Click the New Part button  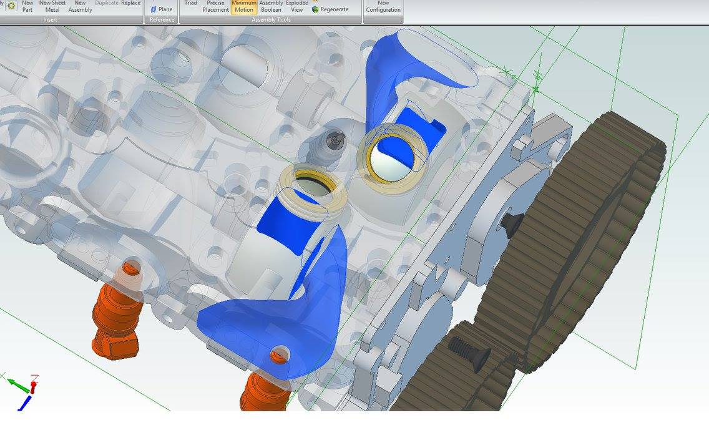(x=27, y=6)
